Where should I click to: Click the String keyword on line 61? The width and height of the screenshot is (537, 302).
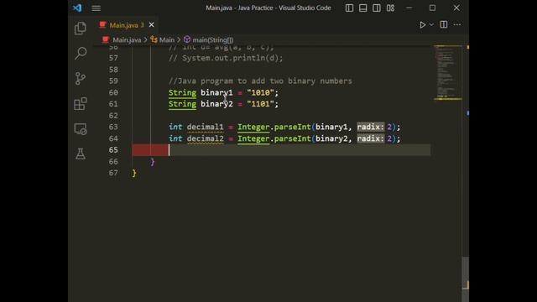tap(182, 104)
